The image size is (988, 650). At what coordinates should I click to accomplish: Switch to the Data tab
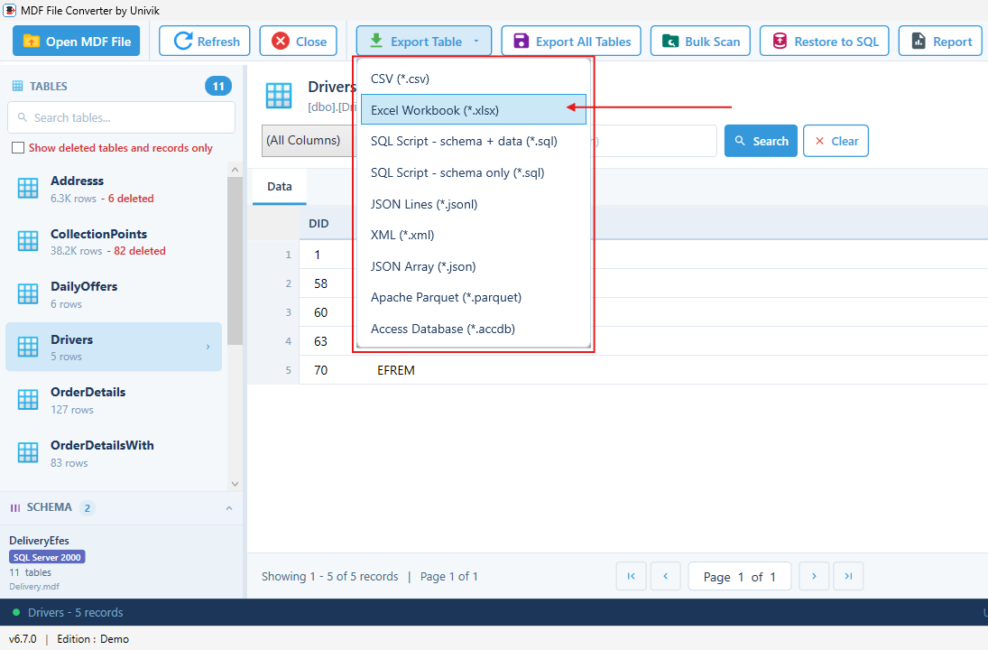[279, 187]
